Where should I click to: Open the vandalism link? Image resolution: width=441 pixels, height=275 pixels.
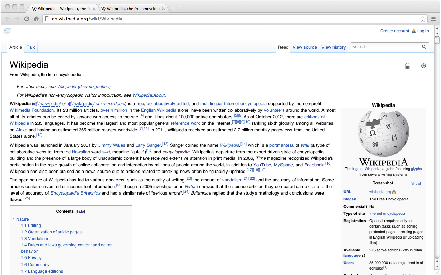point(232,180)
